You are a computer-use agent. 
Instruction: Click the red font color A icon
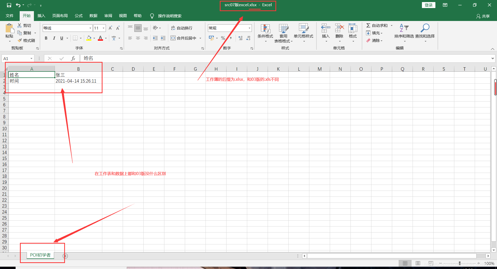(x=100, y=38)
